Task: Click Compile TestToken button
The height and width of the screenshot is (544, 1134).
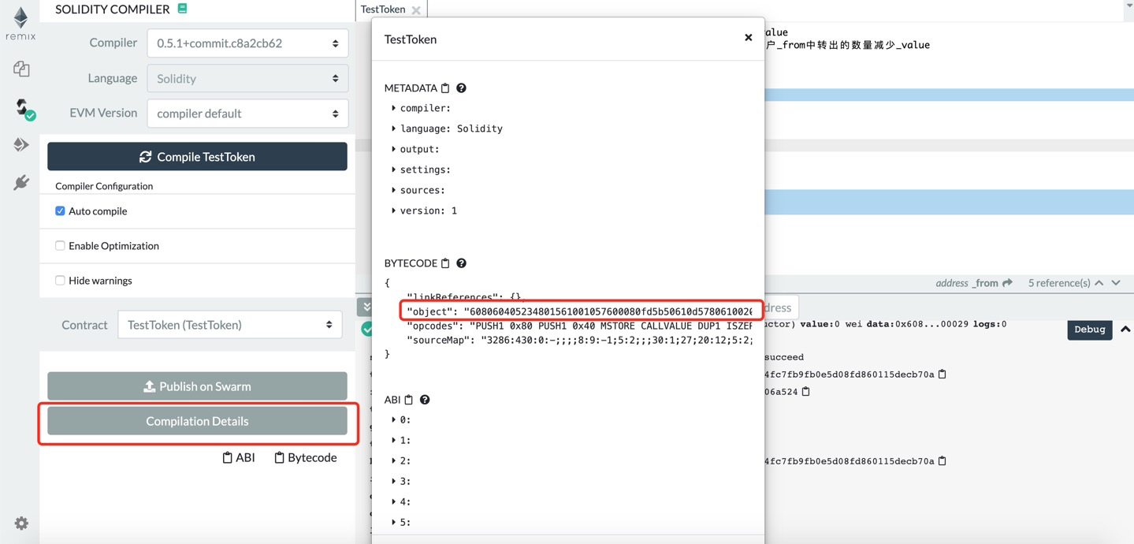Action: coord(197,156)
